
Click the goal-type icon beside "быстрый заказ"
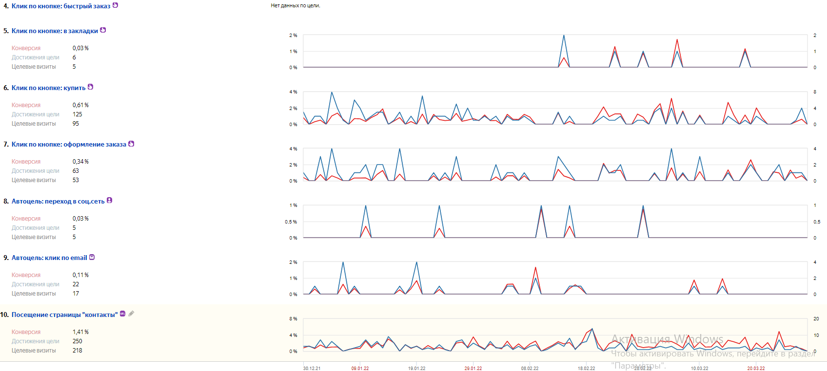point(115,5)
